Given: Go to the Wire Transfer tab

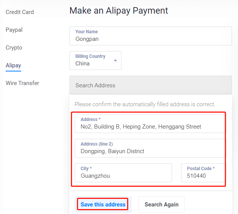Looking at the screenshot, I should coord(22,83).
